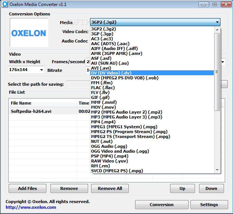Select MPEG2 TS (Transport Stream) (.mpg)
This screenshot has height=214, width=233.
click(x=152, y=137)
